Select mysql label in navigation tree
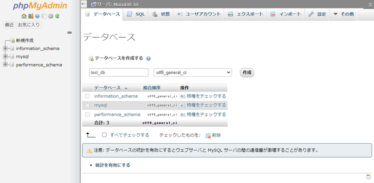This screenshot has width=374, height=183. pyautogui.click(x=22, y=57)
